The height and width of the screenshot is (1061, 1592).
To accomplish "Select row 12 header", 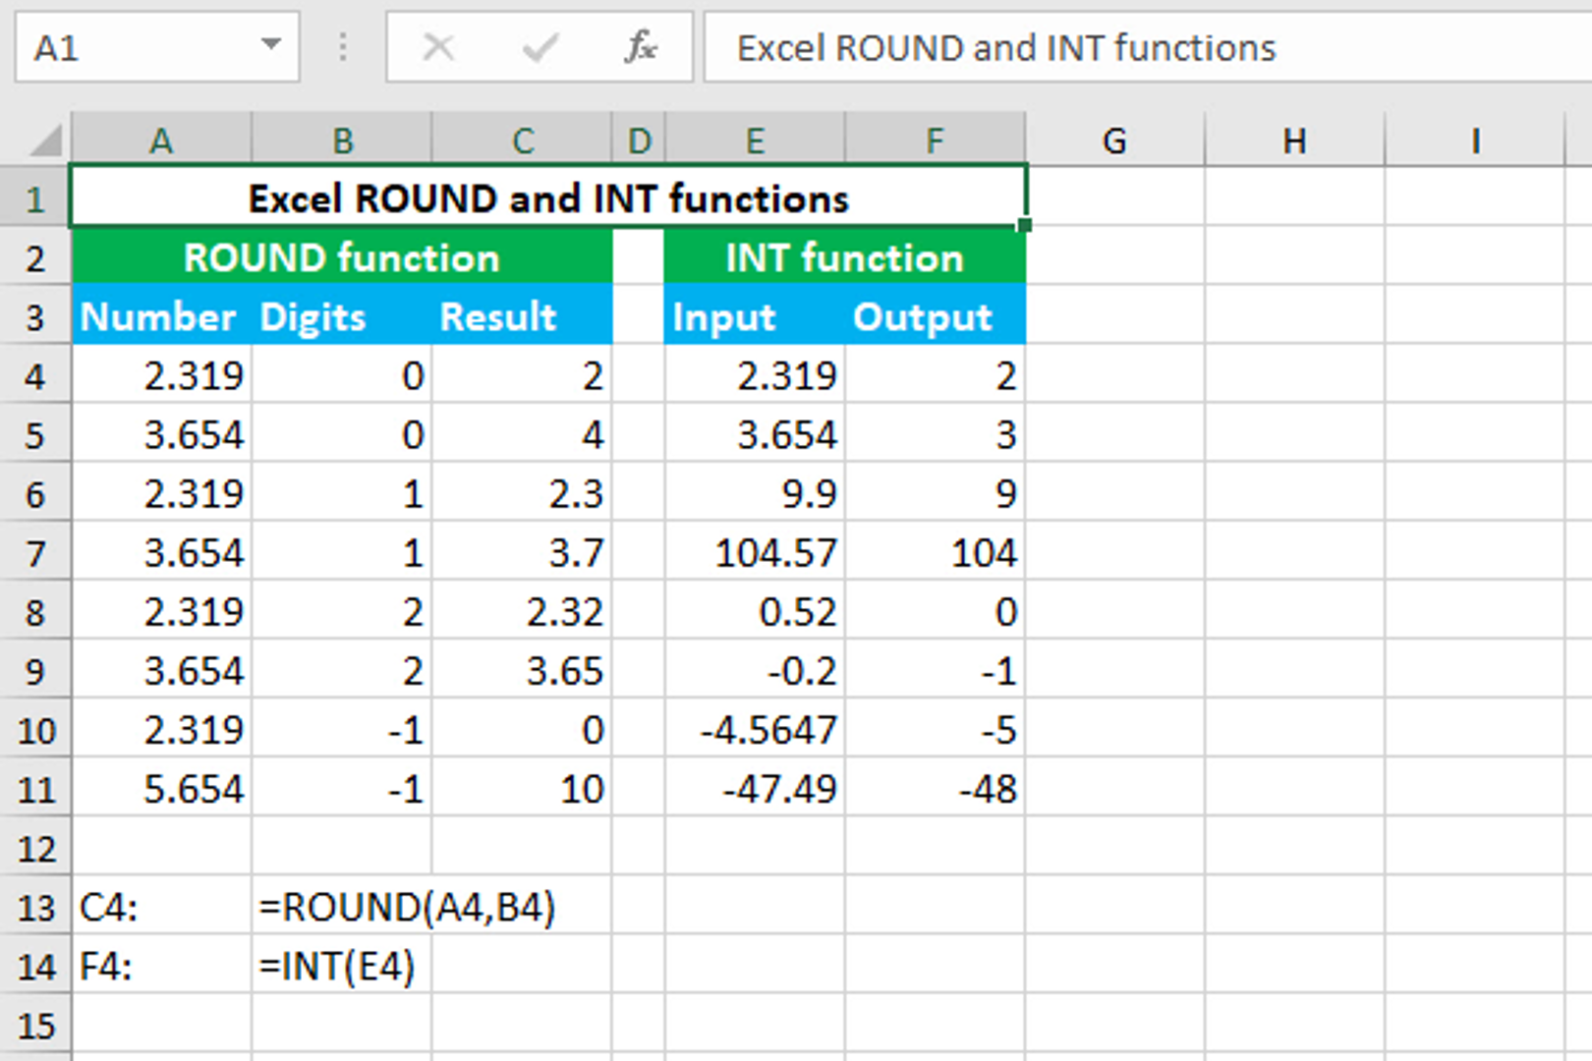I will (35, 847).
